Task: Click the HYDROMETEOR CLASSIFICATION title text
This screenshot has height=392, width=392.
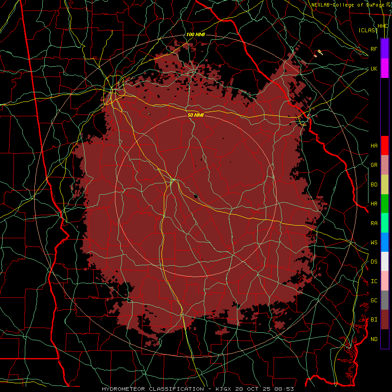Action: (x=153, y=389)
